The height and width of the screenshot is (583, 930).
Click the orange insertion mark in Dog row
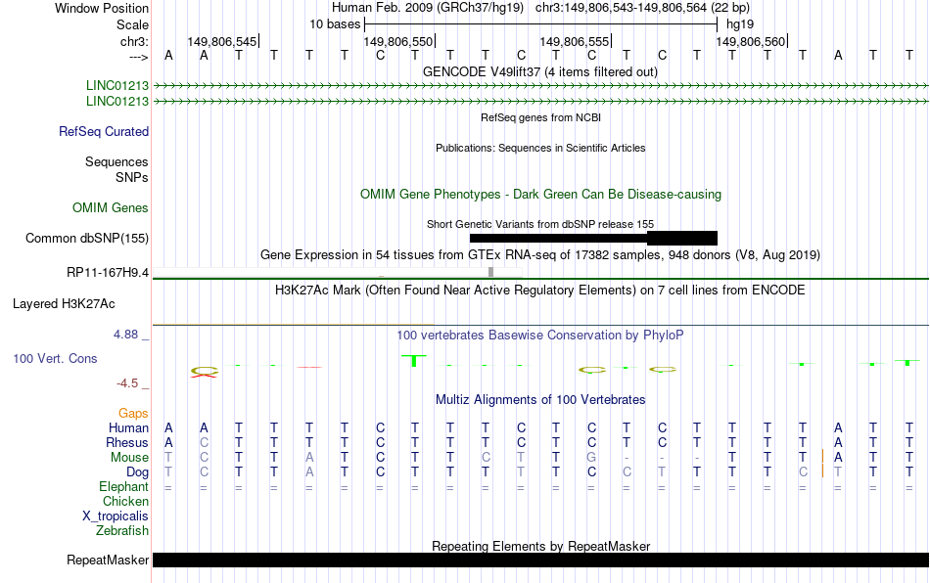coord(822,471)
